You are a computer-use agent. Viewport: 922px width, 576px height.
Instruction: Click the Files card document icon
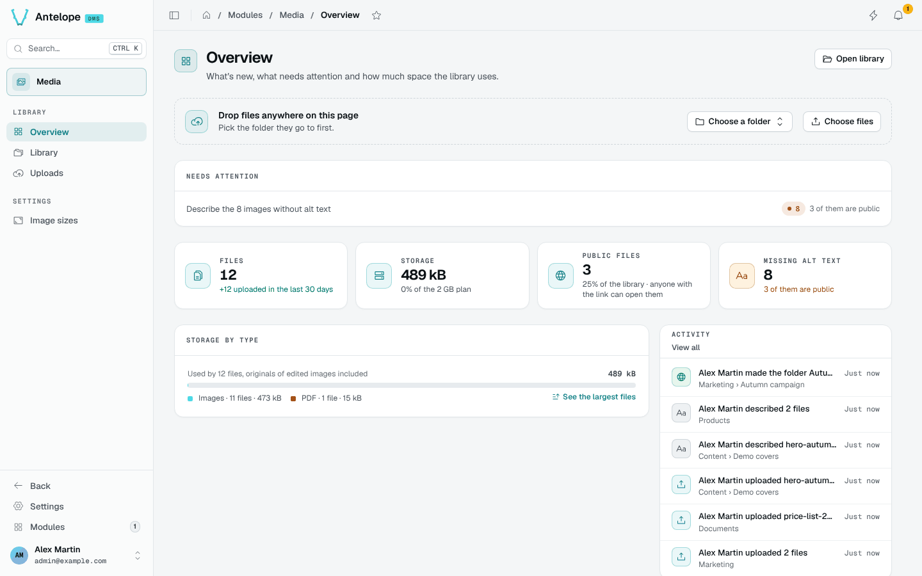coord(198,276)
